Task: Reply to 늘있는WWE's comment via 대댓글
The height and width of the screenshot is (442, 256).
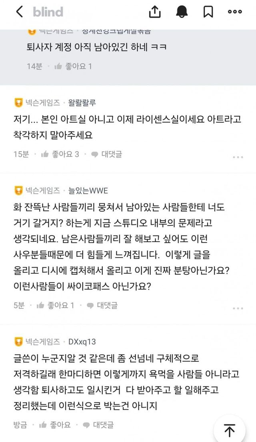Action: [102, 305]
